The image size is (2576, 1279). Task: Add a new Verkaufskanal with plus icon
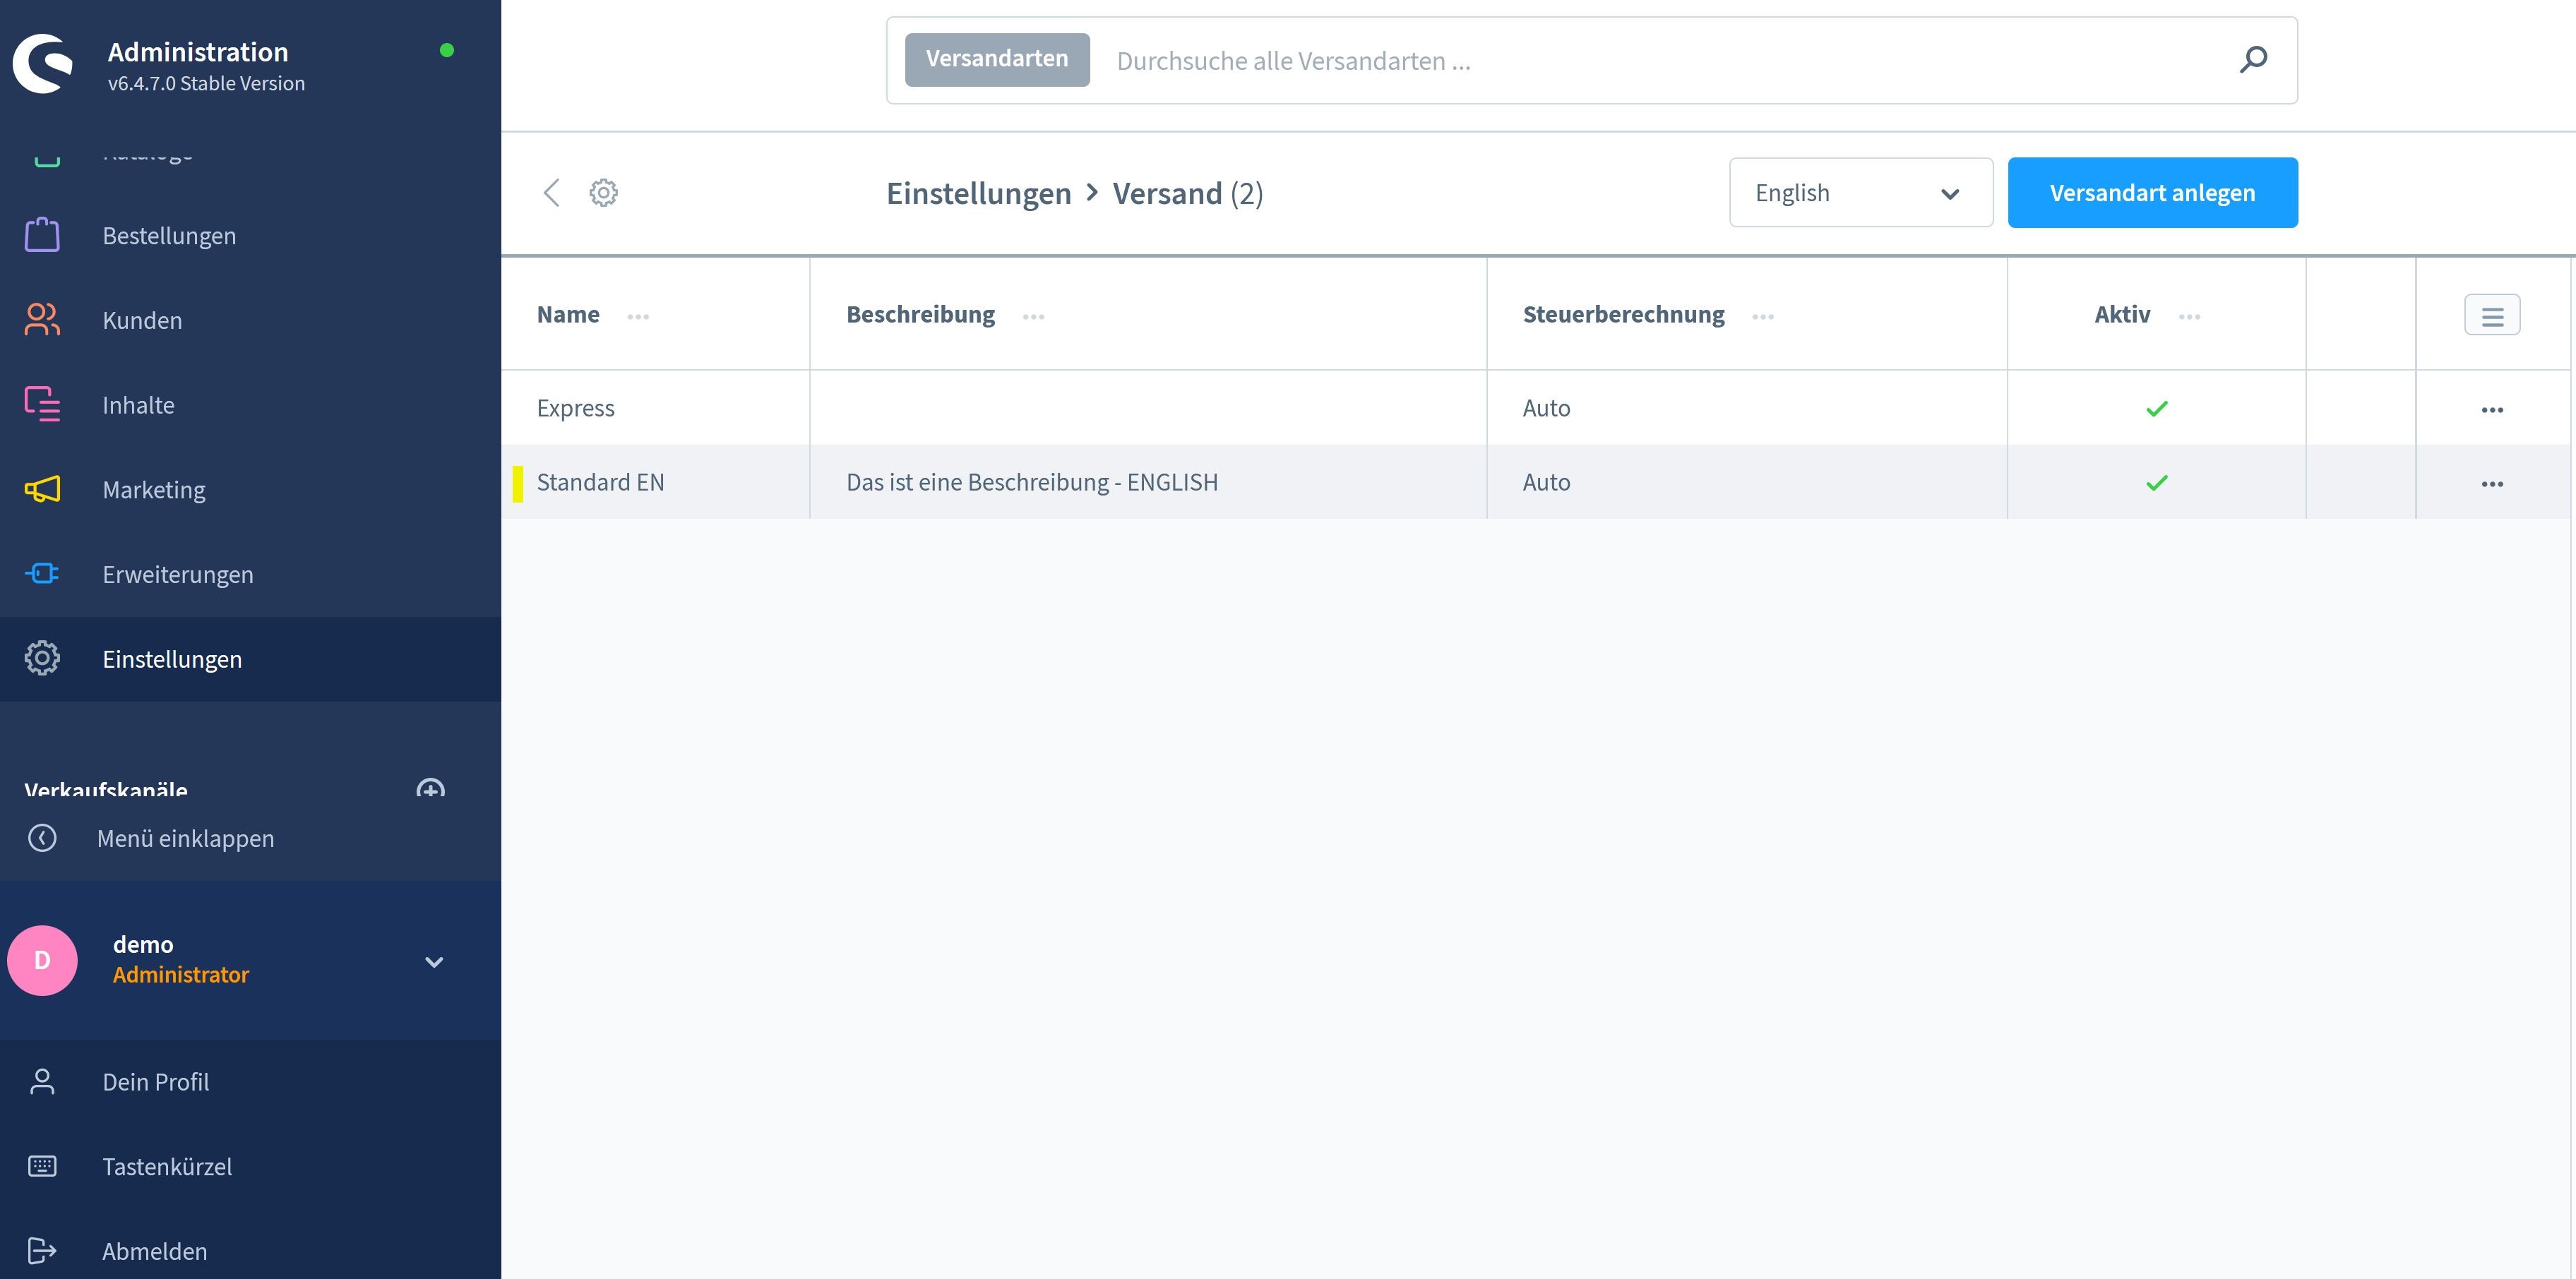point(431,788)
